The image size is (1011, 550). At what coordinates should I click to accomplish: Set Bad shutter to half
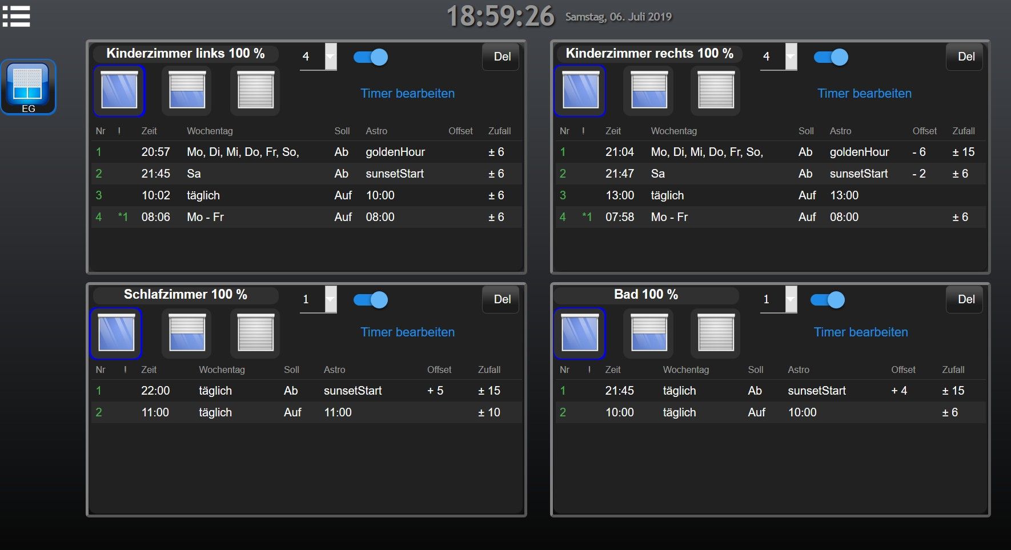[649, 334]
